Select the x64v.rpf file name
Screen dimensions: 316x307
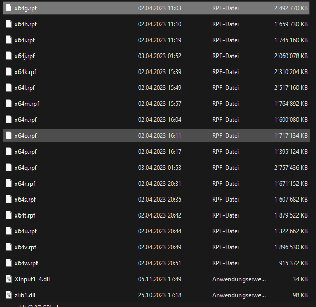click(25, 247)
